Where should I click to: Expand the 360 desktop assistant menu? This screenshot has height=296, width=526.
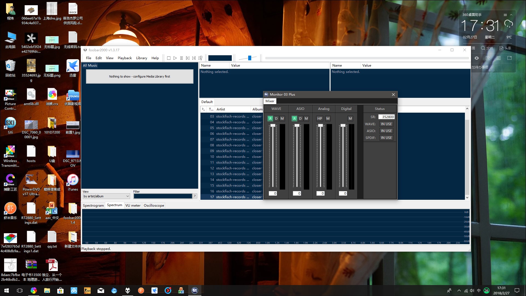[505, 15]
